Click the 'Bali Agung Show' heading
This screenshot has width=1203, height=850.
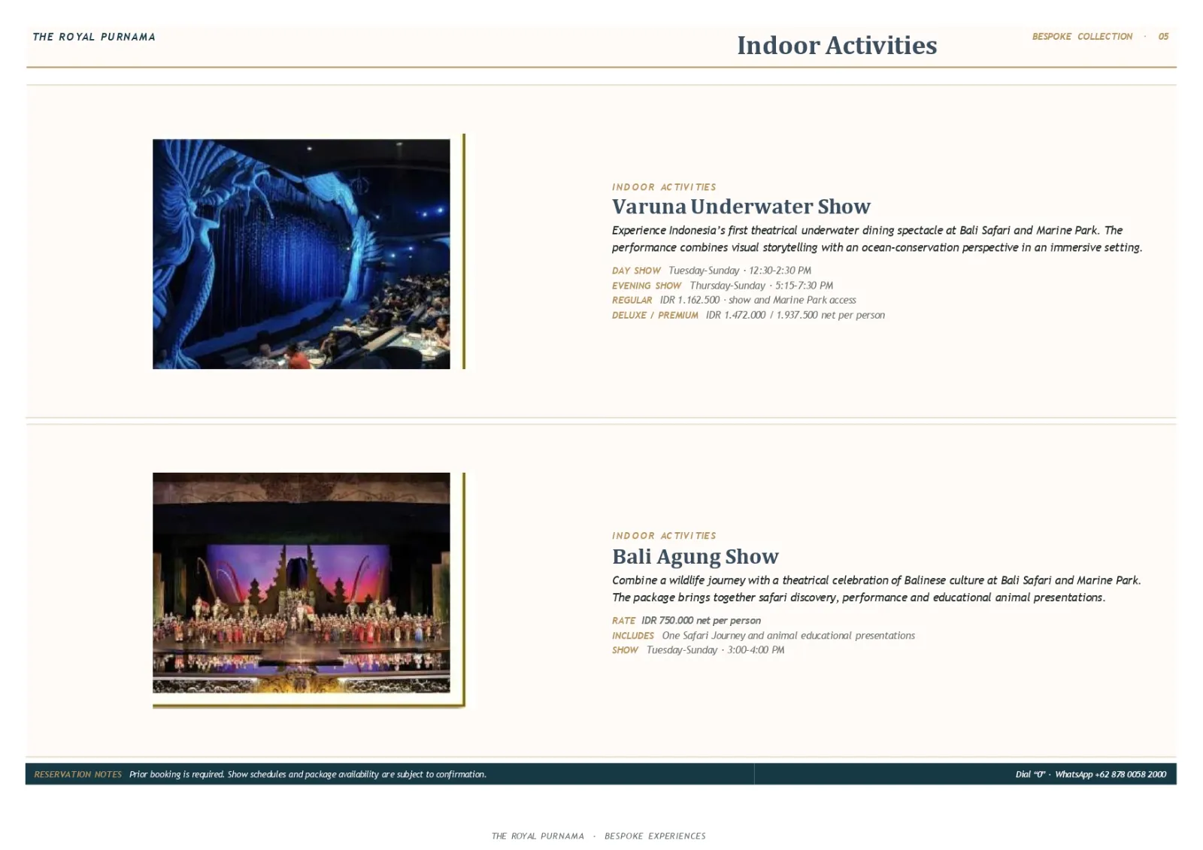[x=695, y=557]
